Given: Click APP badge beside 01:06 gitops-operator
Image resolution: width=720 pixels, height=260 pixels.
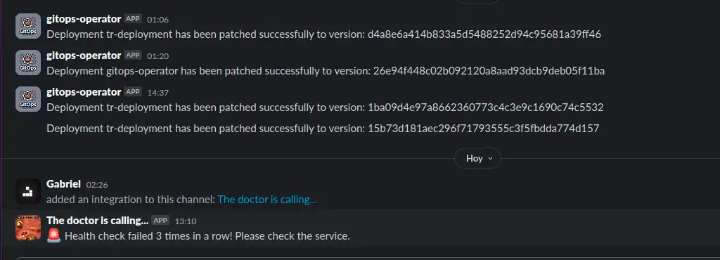Looking at the screenshot, I should pyautogui.click(x=133, y=19).
